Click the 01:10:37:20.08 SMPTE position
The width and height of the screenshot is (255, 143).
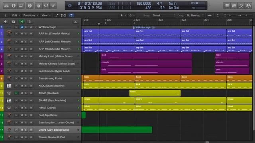click(90, 4)
